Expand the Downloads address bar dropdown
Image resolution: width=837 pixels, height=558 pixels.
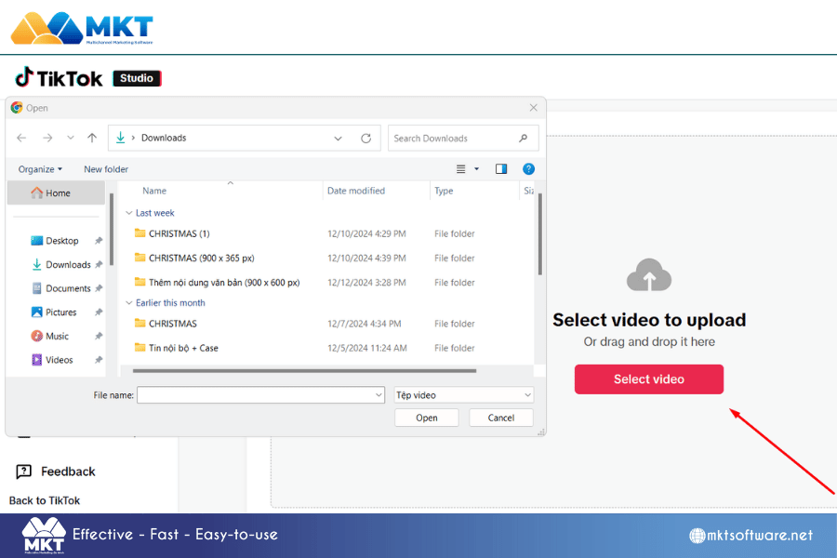[x=338, y=139]
